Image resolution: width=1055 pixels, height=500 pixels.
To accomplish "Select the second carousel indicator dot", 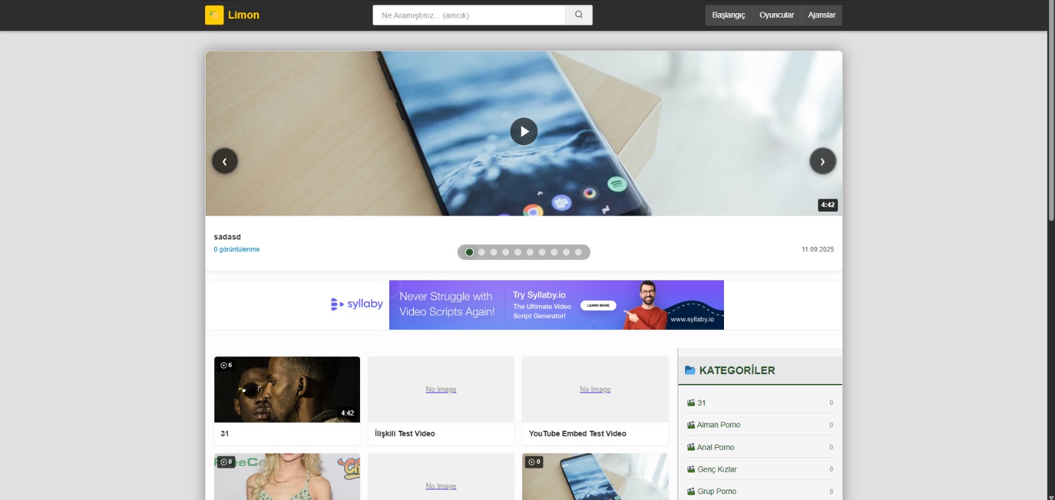I will pos(481,252).
